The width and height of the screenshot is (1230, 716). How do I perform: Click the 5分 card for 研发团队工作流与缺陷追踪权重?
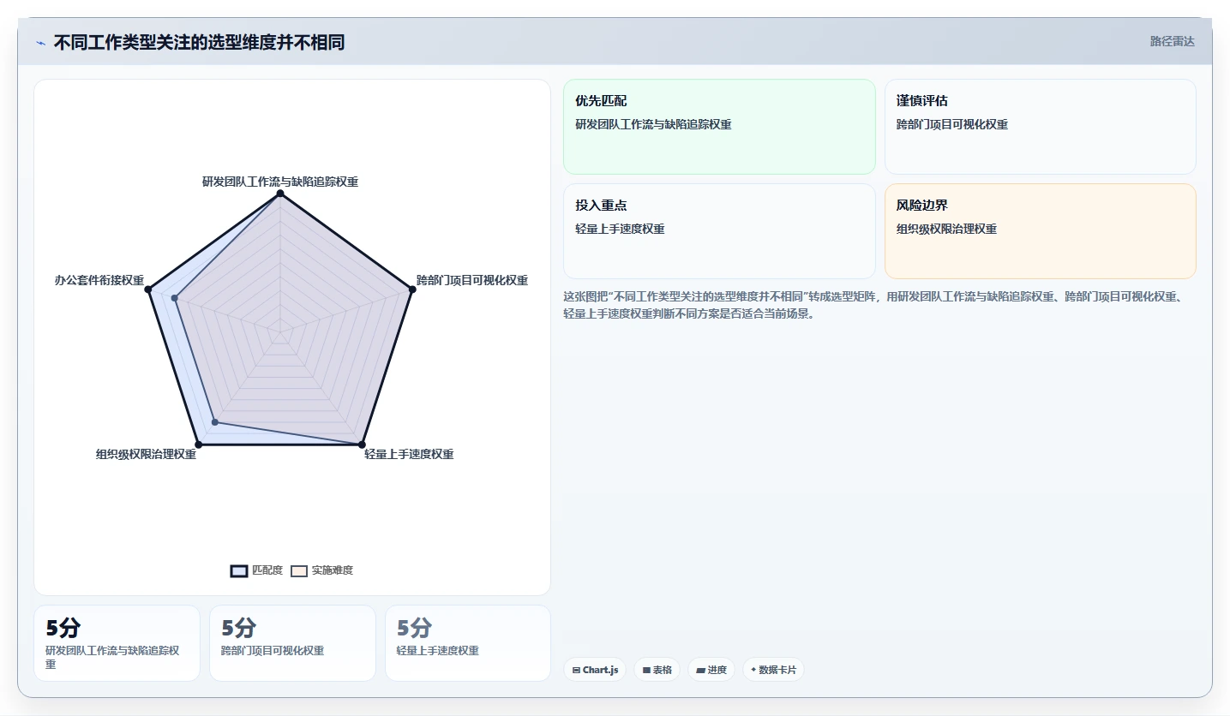tap(117, 643)
